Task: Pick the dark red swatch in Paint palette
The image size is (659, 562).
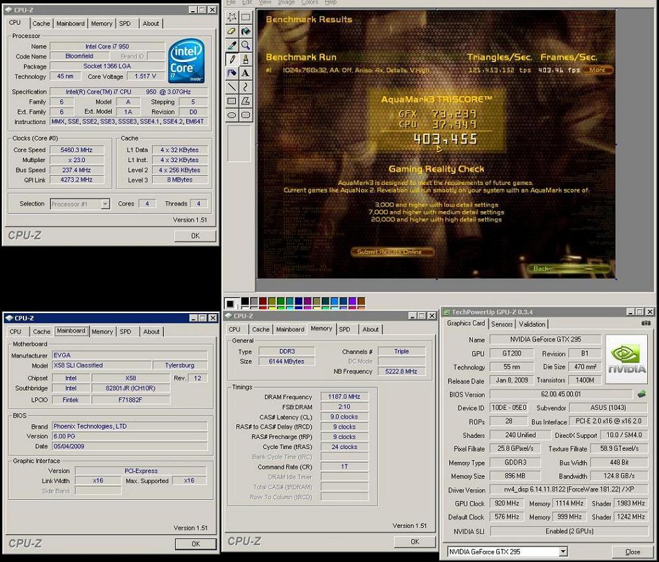Action: pyautogui.click(x=263, y=301)
